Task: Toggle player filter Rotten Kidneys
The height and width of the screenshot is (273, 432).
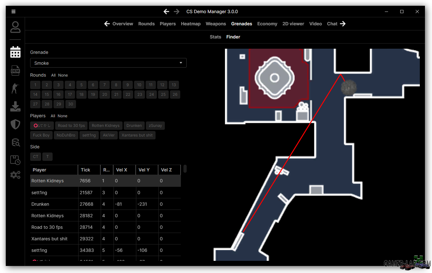Action: [x=106, y=126]
